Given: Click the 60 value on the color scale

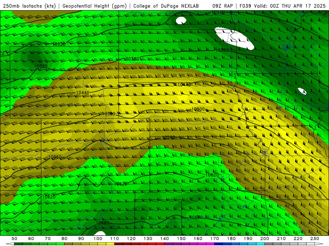Looking at the screenshot, I should (x=31, y=239).
